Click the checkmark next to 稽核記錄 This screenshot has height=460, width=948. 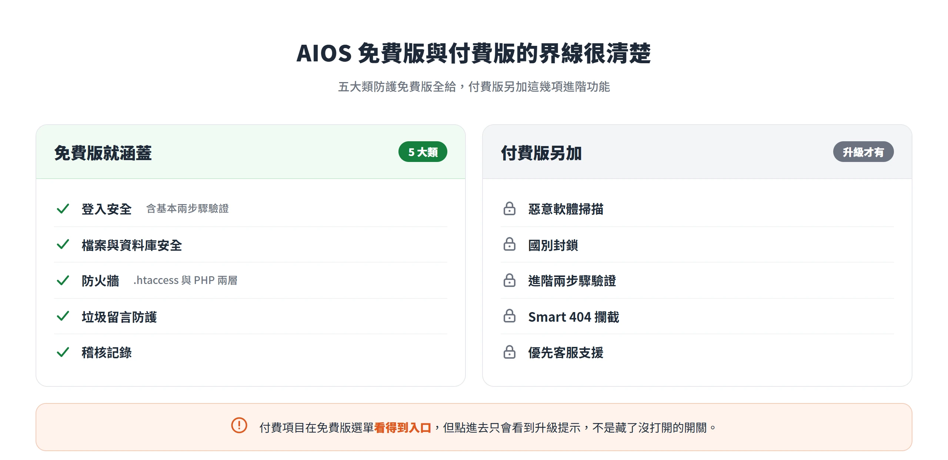point(63,352)
